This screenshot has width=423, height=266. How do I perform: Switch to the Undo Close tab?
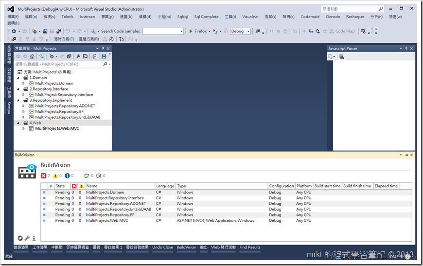(x=162, y=248)
